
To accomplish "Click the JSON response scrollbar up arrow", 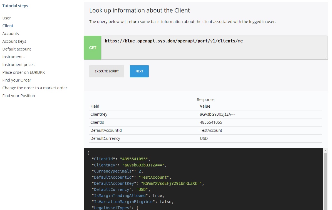I will click(x=326, y=150).
